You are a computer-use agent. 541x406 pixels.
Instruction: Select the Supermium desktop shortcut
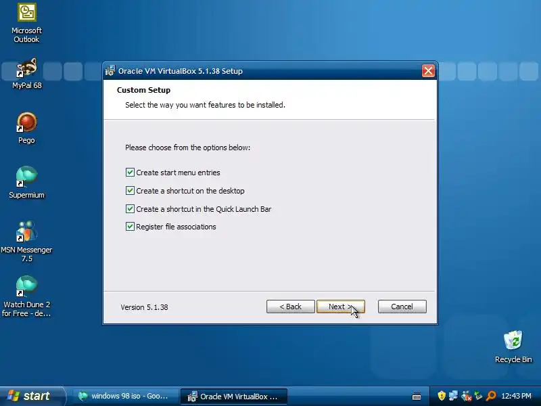pyautogui.click(x=26, y=183)
